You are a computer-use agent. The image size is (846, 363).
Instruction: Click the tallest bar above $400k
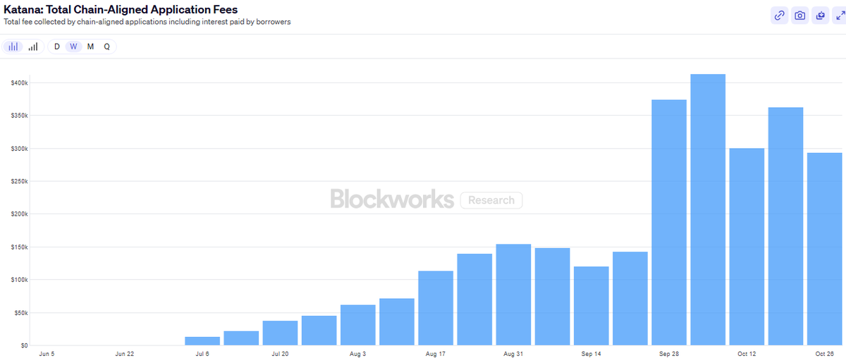point(708,210)
